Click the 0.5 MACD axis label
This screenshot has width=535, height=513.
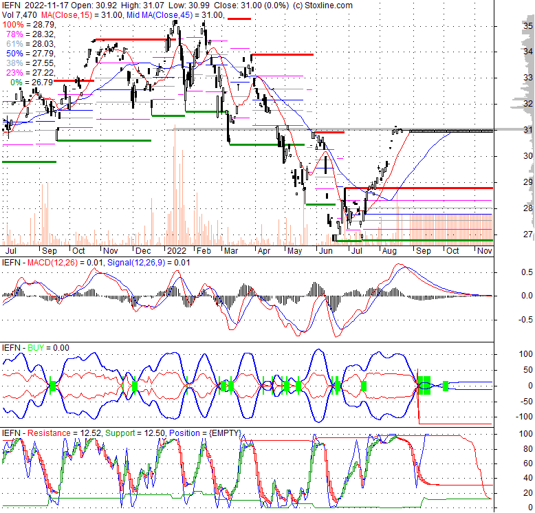pyautogui.click(x=527, y=272)
